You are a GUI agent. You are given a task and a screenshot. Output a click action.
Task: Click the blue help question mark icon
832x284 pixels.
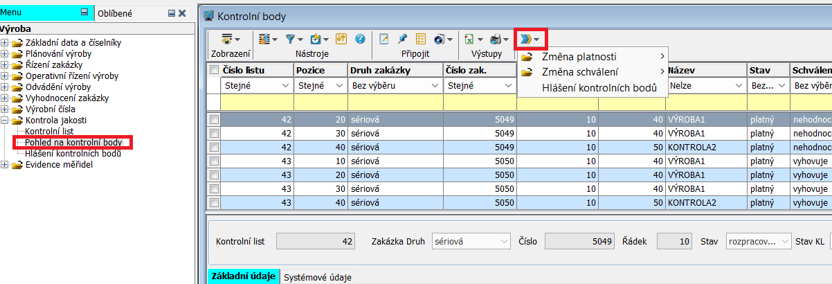coord(360,39)
